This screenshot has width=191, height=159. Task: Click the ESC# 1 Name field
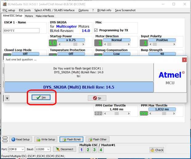21,30
